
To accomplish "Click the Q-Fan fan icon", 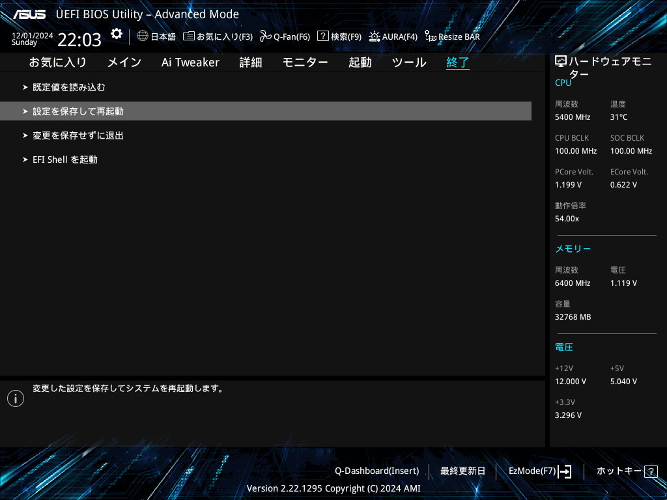I will (266, 36).
